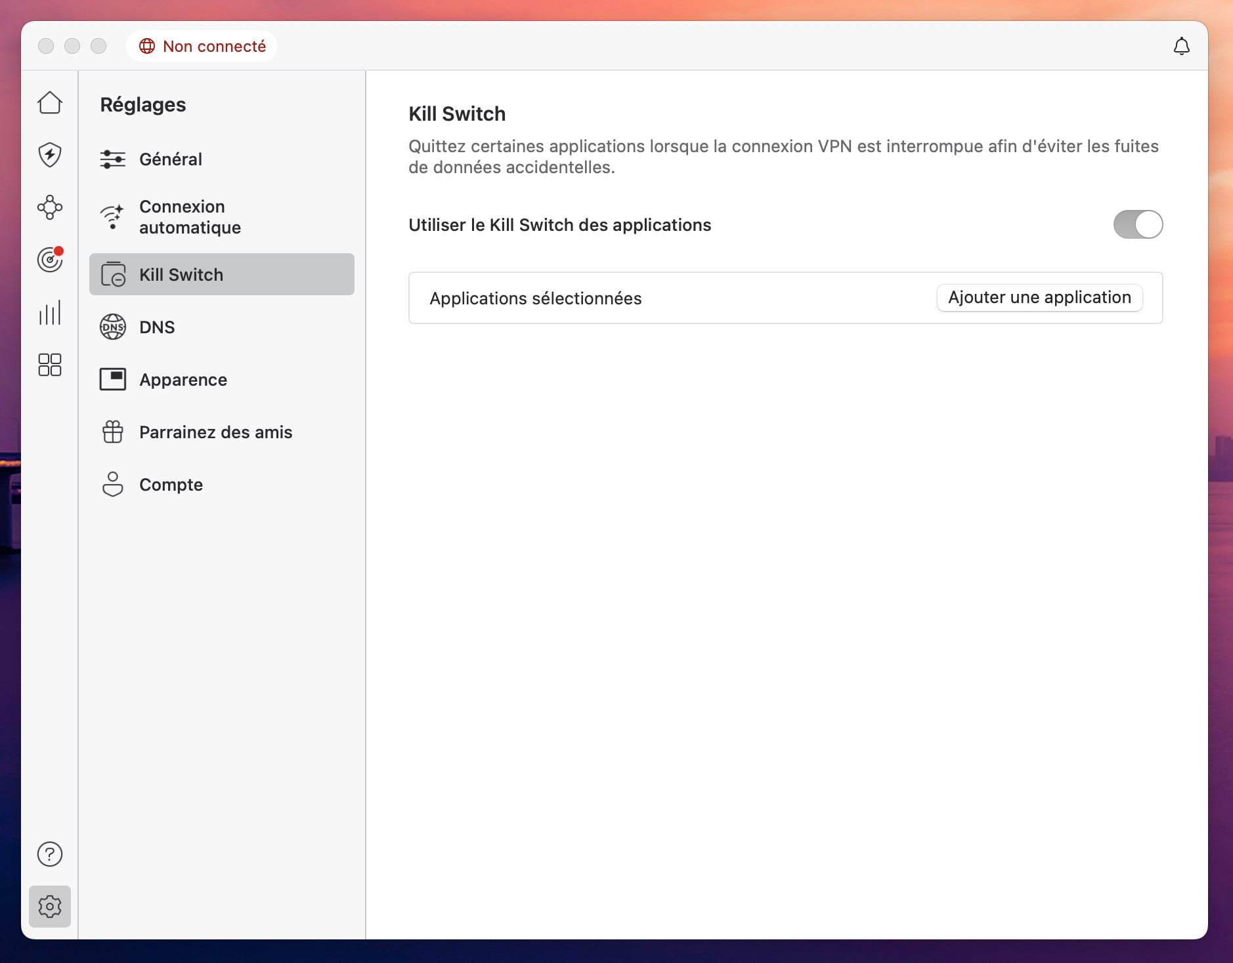Image resolution: width=1233 pixels, height=963 pixels.
Task: Click the settings gear icon
Action: [50, 907]
